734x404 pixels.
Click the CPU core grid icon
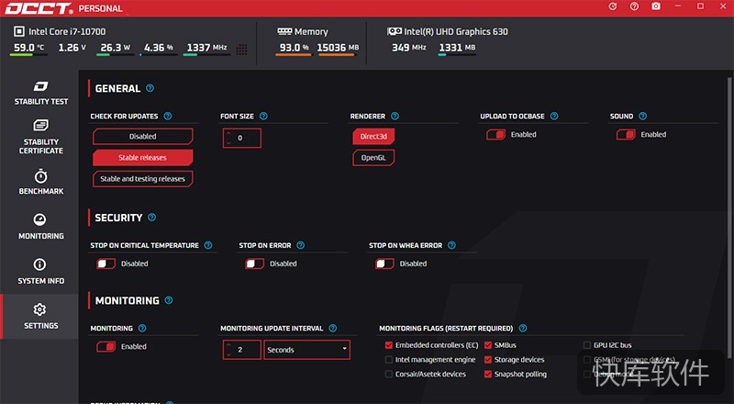click(x=241, y=50)
